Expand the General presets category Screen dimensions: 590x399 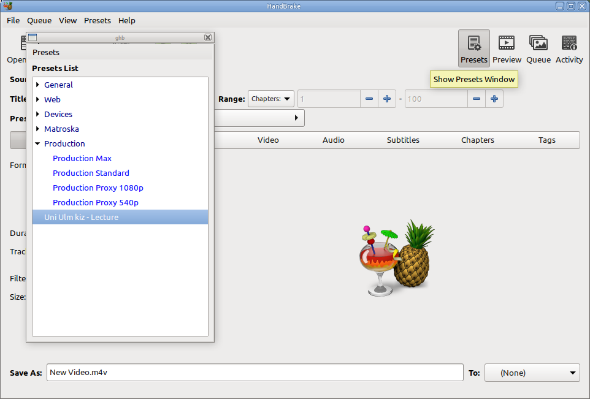click(x=38, y=85)
